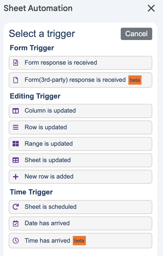Select 'Form response is received' trigger

61,63
